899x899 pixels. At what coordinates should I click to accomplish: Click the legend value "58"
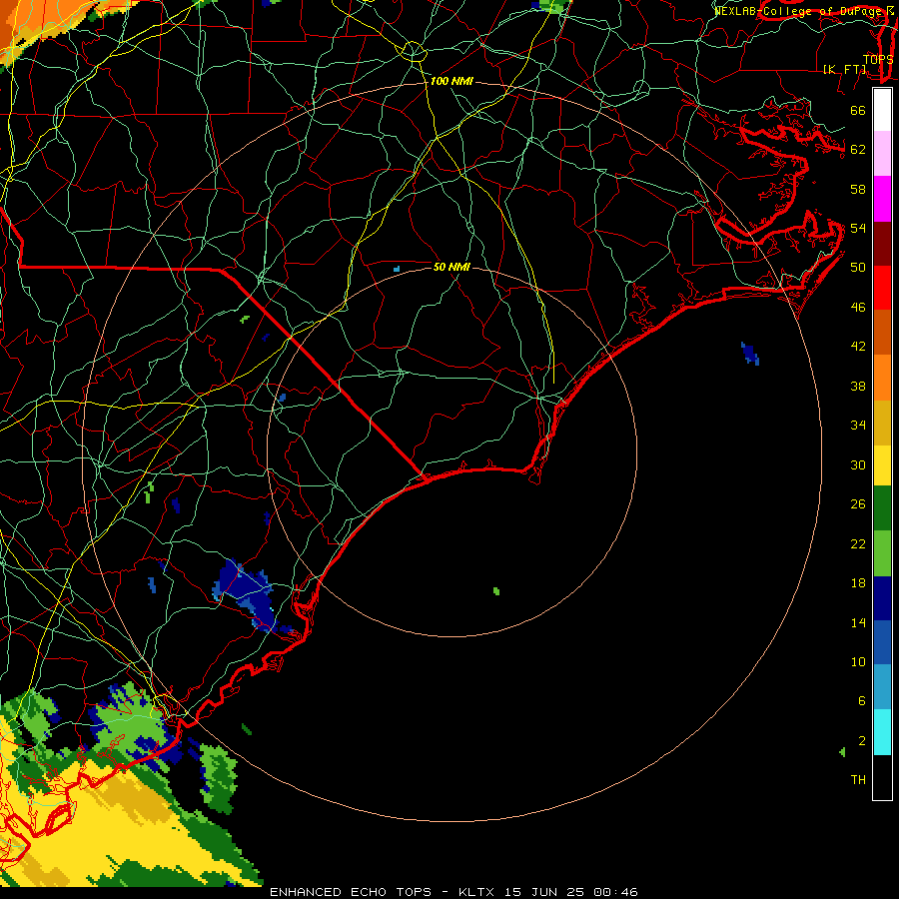[858, 189]
